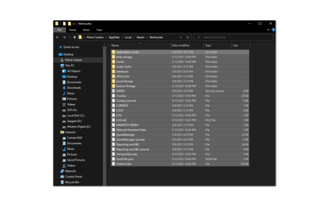
Task: Click the Cookies file icon
Action: pos(114,96)
